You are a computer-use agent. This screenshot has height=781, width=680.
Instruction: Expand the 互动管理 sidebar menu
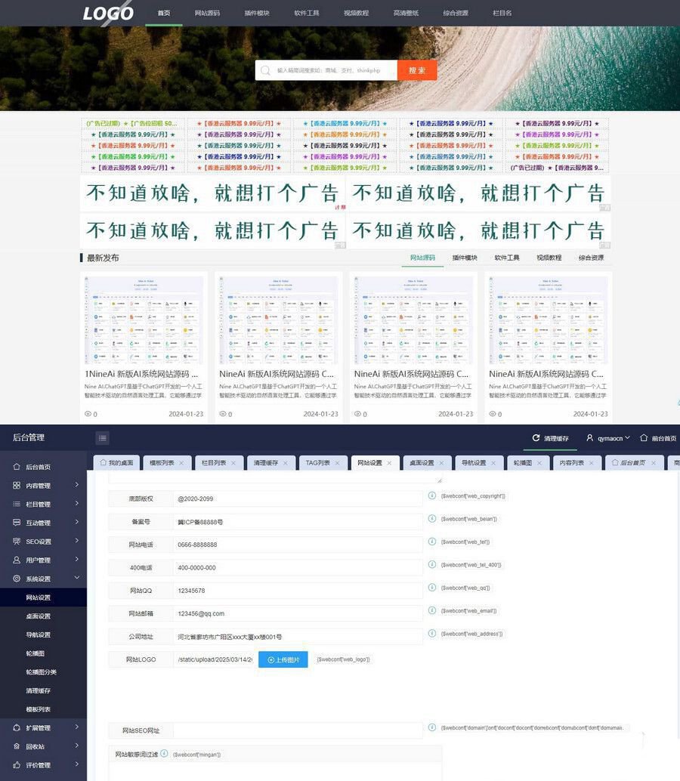(43, 523)
